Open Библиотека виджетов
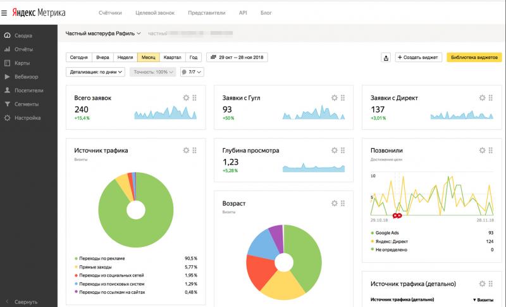The image size is (506, 307). point(474,58)
